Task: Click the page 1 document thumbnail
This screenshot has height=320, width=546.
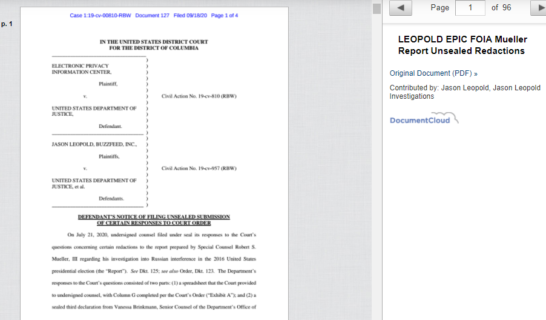Action: (x=154, y=164)
